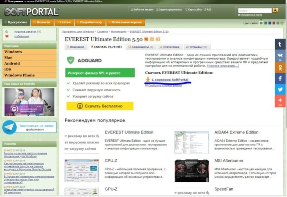Open news about WhatsApp предупредил пользователей
Viewport: 287px width, 197px height.
click(x=29, y=191)
